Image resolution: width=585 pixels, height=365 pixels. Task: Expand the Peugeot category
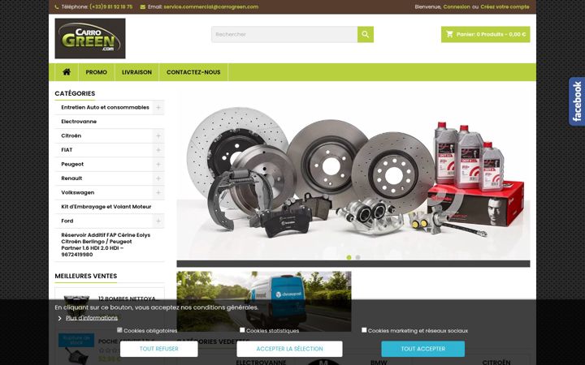158,164
